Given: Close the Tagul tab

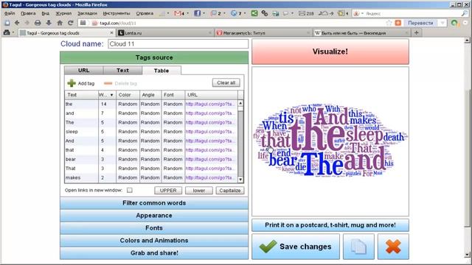Looking at the screenshot, I should coord(111,32).
